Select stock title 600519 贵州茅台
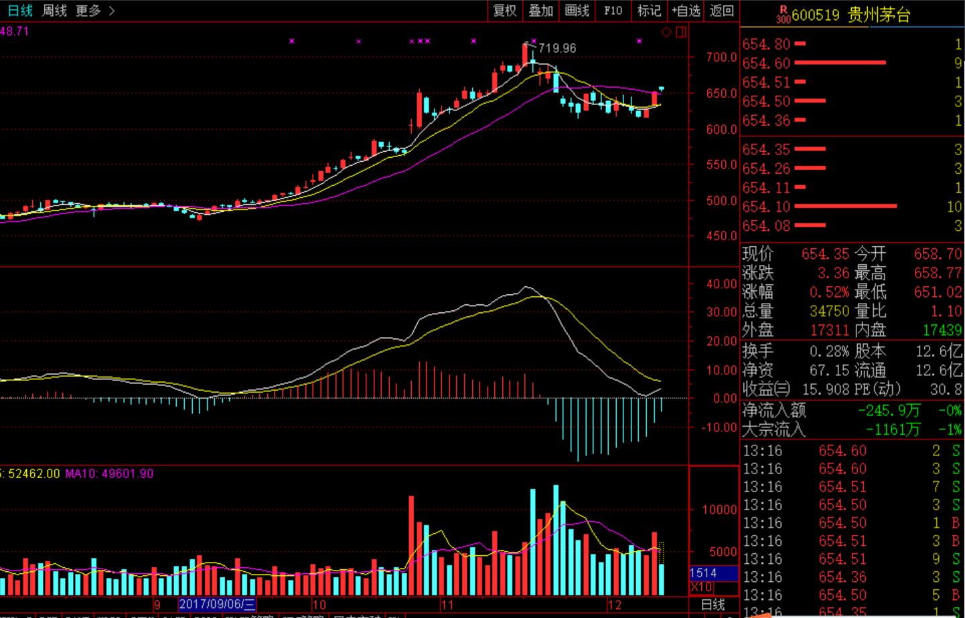The image size is (965, 618). pyautogui.click(x=851, y=15)
